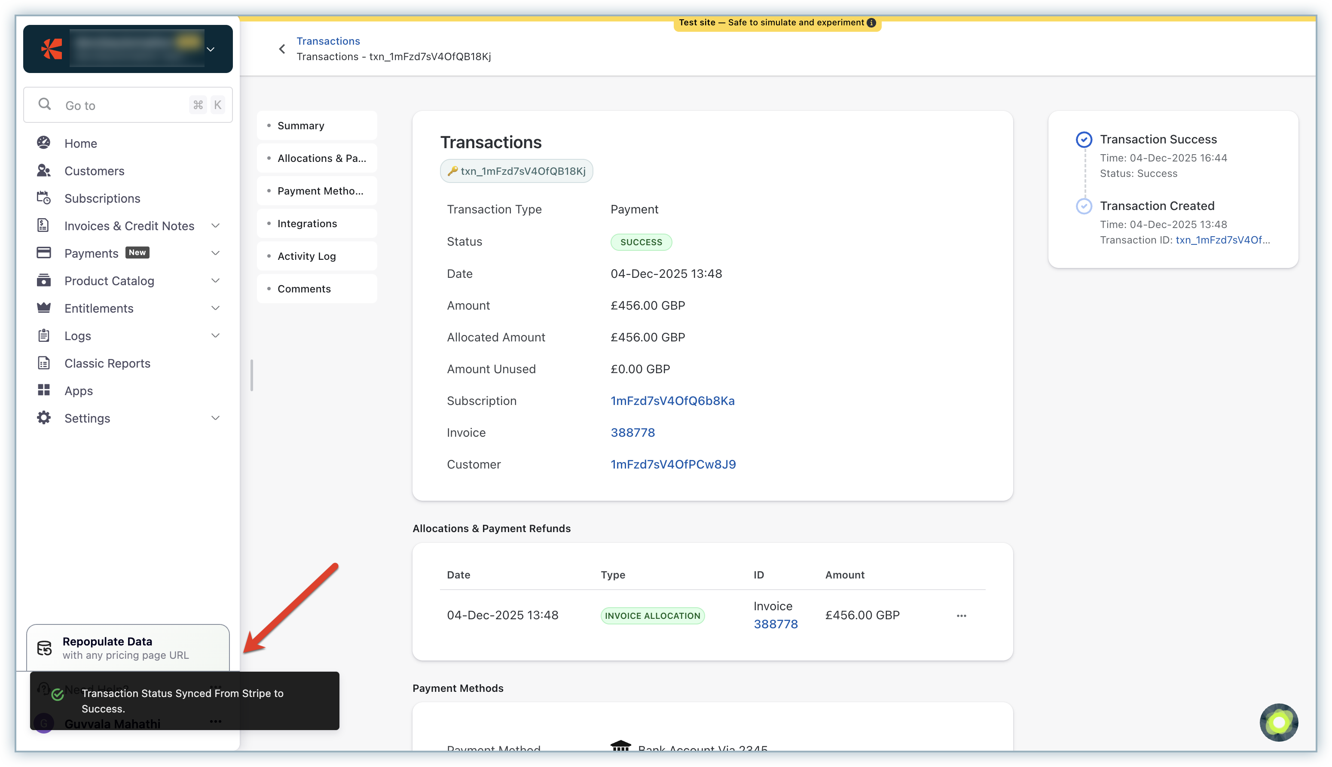Click the Apps grid icon
The width and height of the screenshot is (1332, 767).
44,390
